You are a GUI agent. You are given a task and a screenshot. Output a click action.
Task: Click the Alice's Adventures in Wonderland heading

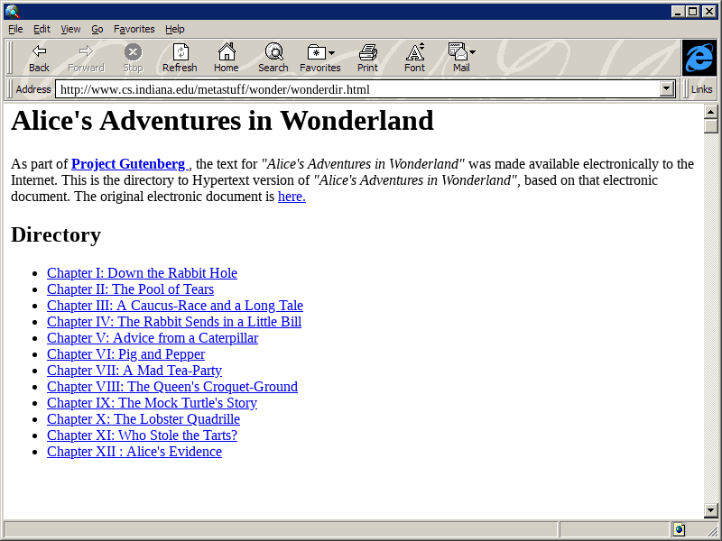coord(222,121)
